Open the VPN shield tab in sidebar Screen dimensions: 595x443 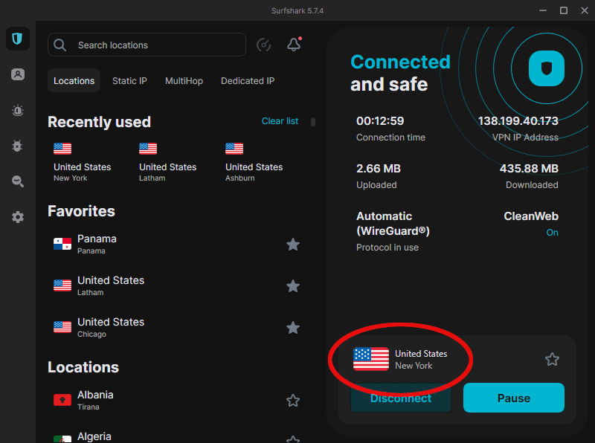17,39
